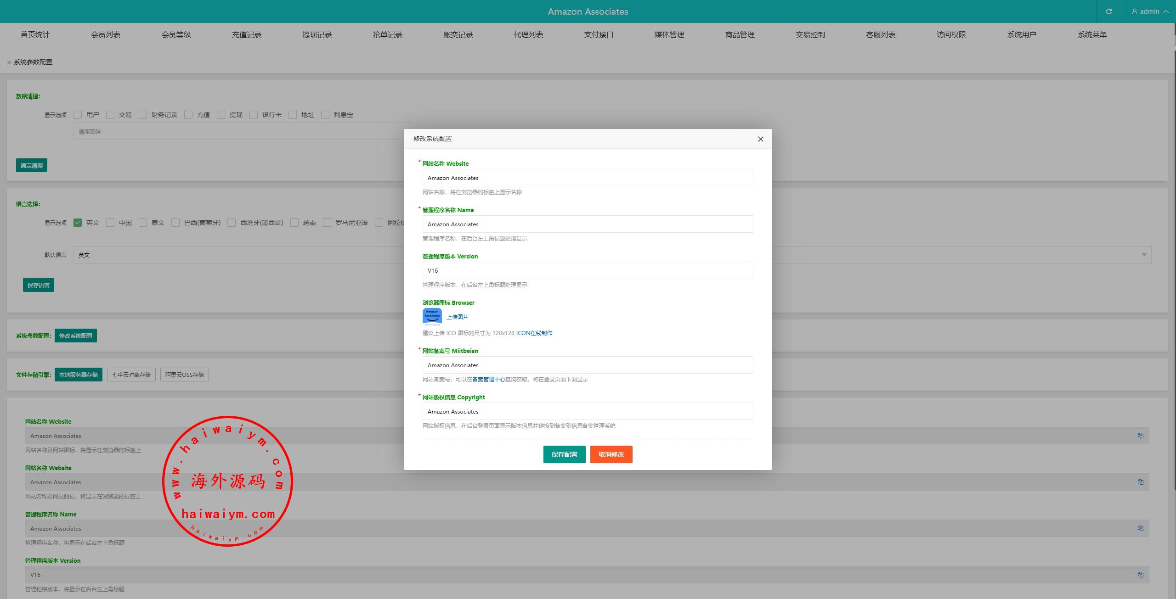
Task: Click the 管理程序版本 Version input field
Action: click(587, 270)
